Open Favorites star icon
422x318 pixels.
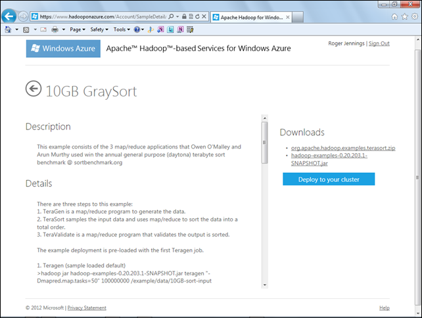pos(405,16)
